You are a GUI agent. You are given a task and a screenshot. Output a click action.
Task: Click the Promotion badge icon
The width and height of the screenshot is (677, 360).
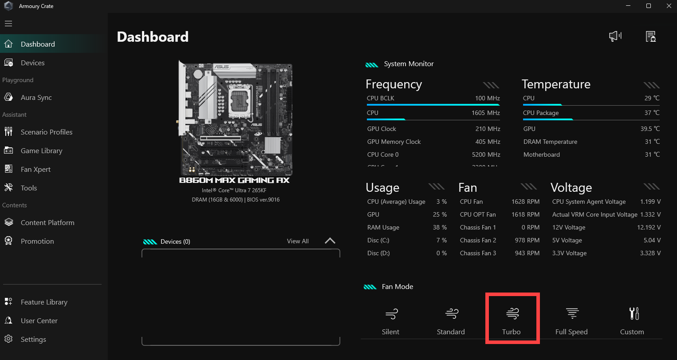click(x=8, y=241)
